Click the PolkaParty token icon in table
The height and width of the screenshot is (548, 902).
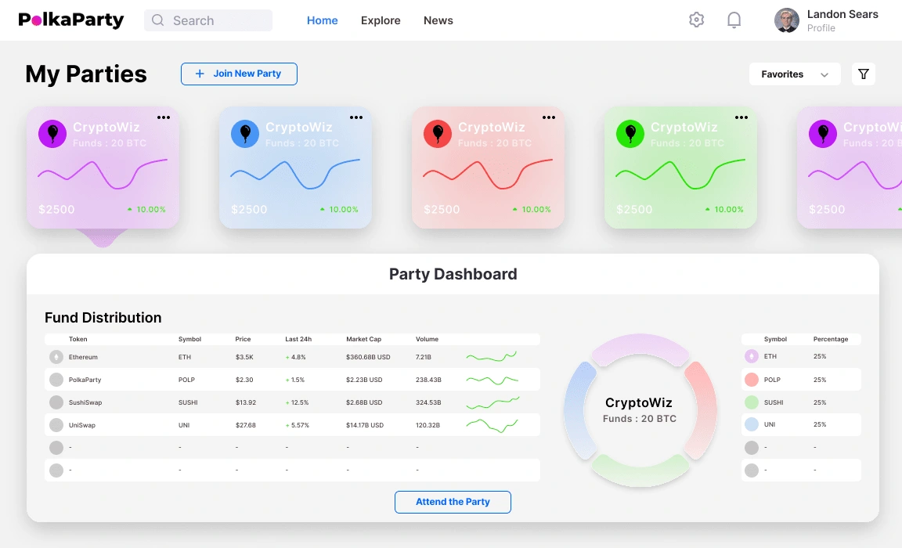pyautogui.click(x=56, y=380)
